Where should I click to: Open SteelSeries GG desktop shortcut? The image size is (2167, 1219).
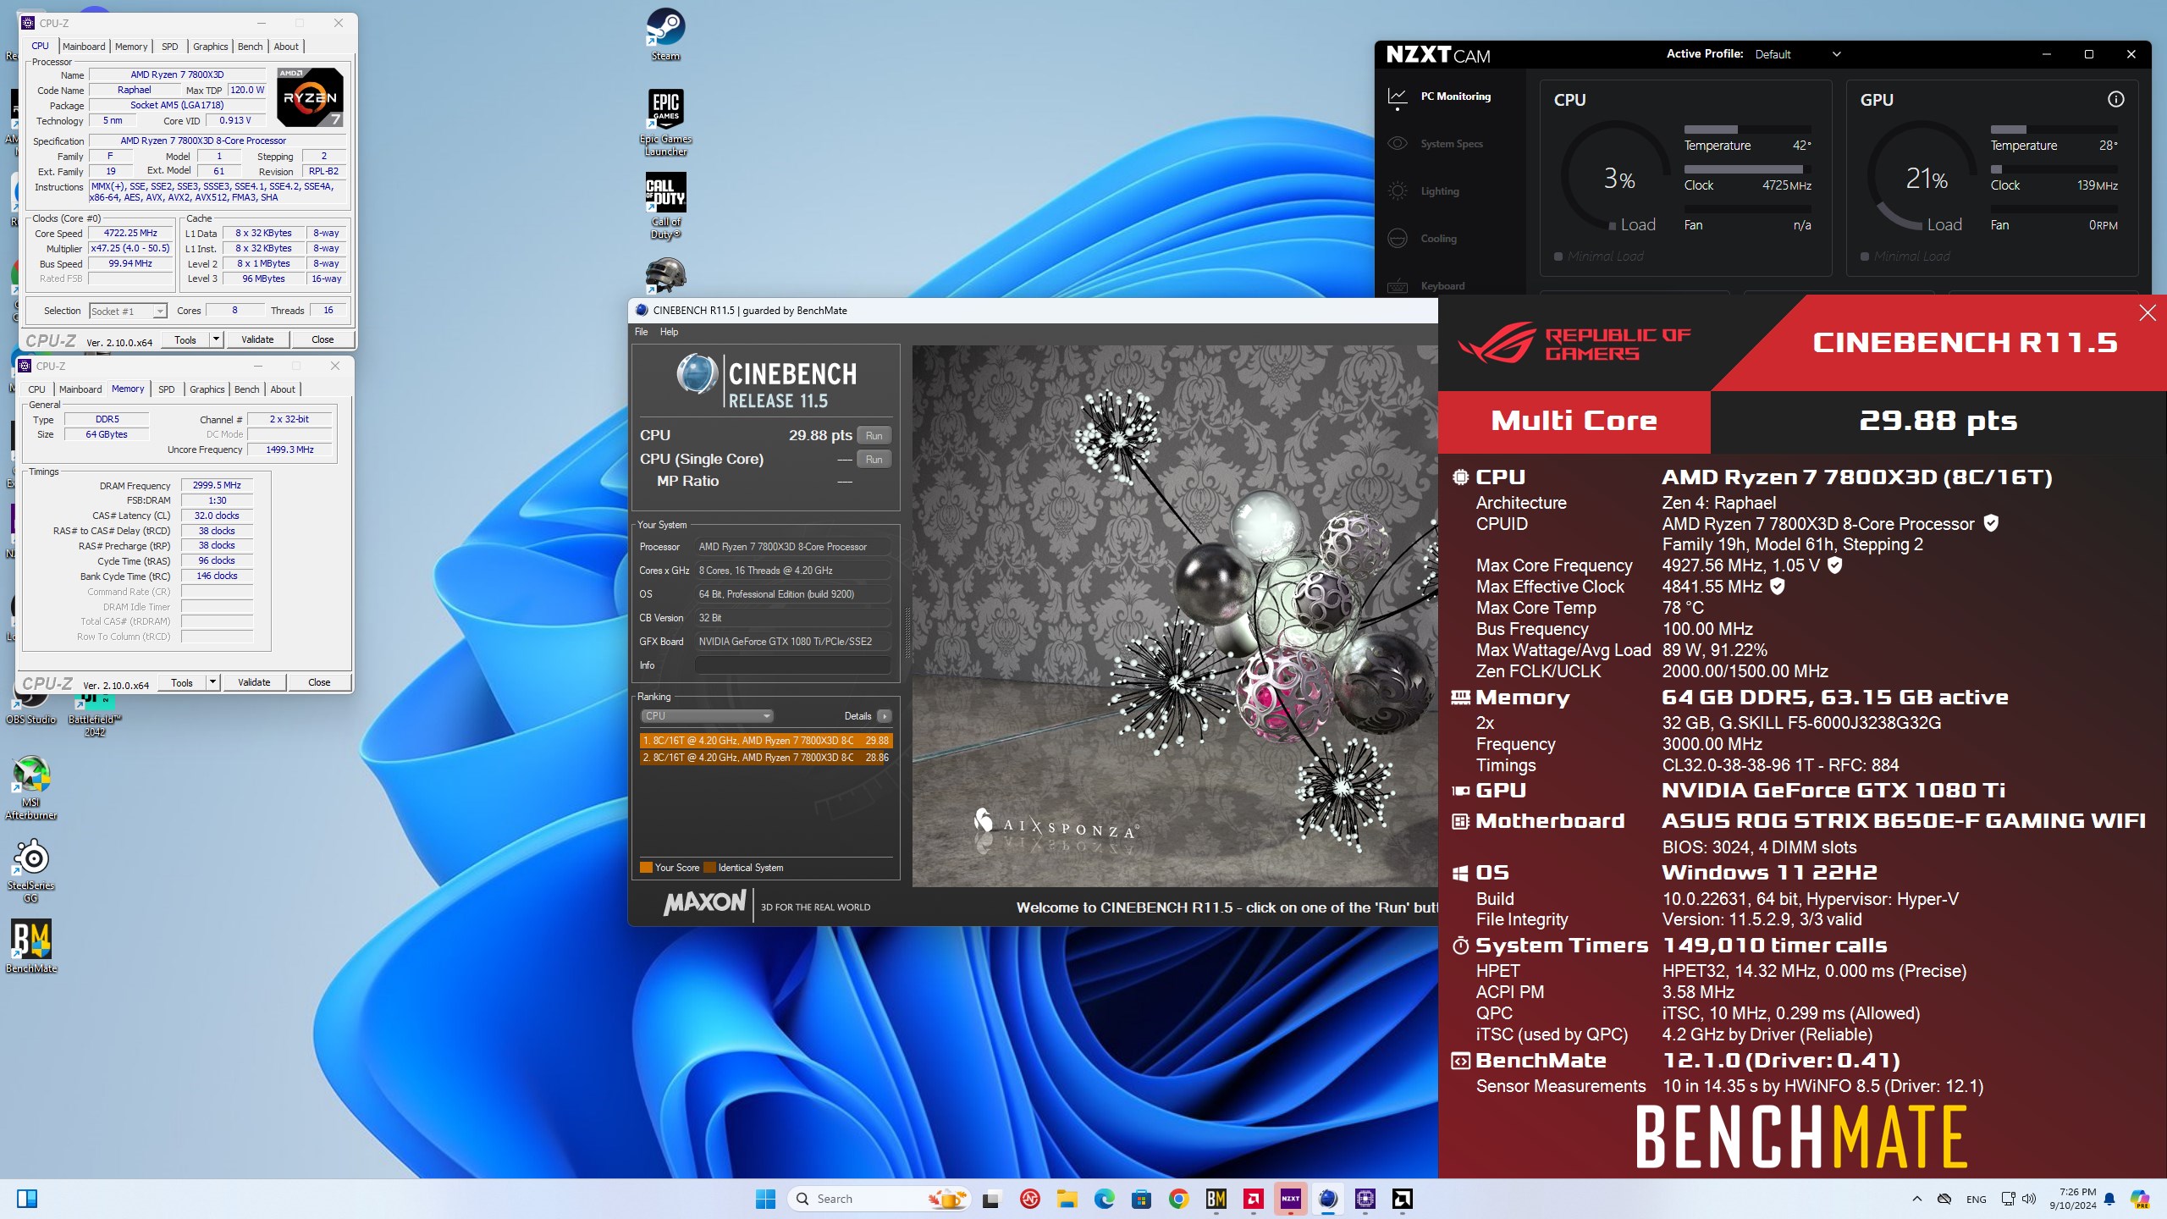[31, 870]
